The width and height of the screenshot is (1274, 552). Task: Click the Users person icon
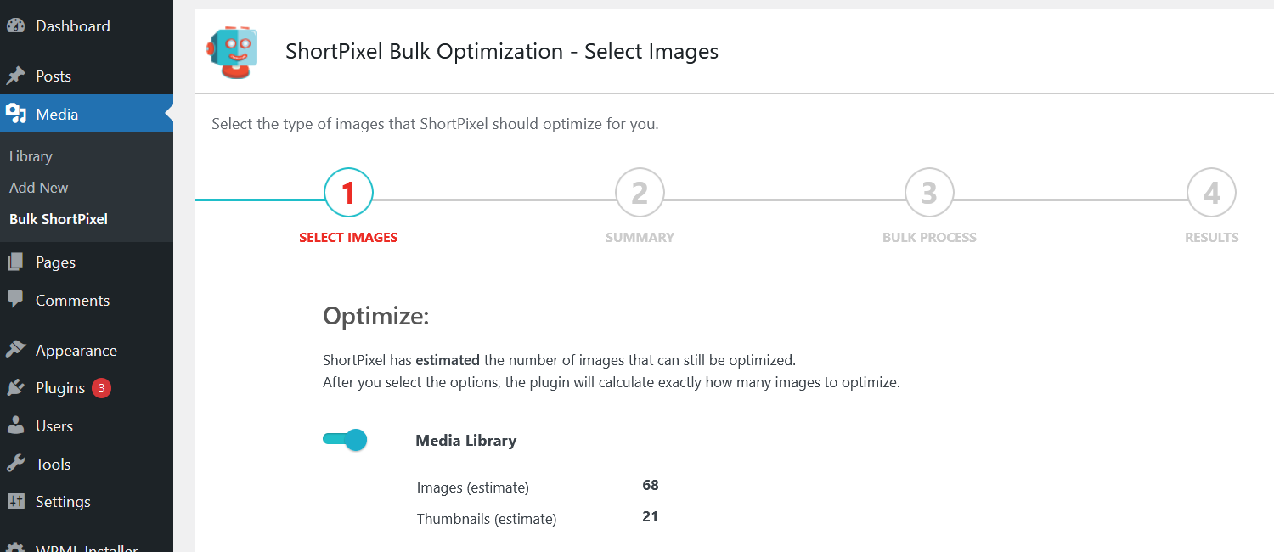pyautogui.click(x=15, y=425)
